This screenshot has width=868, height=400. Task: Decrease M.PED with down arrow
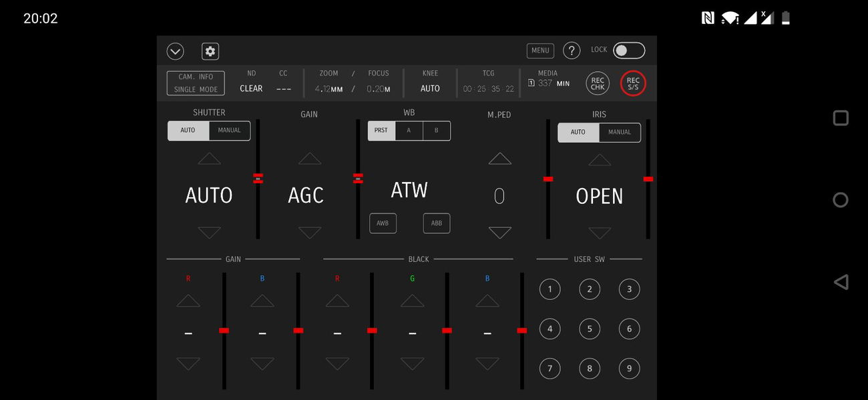click(x=500, y=233)
